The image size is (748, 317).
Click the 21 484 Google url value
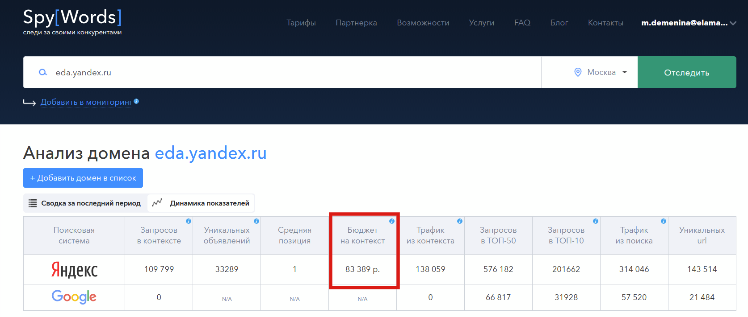point(702,297)
